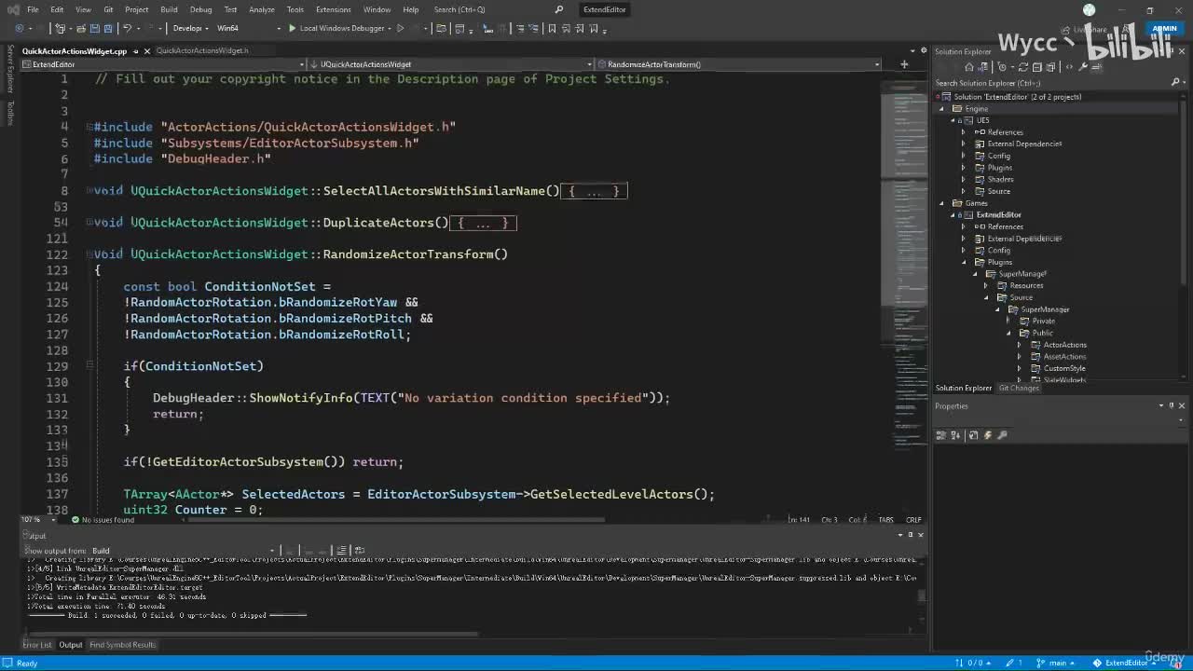Open the File menu
This screenshot has height=671, width=1193.
click(x=33, y=9)
